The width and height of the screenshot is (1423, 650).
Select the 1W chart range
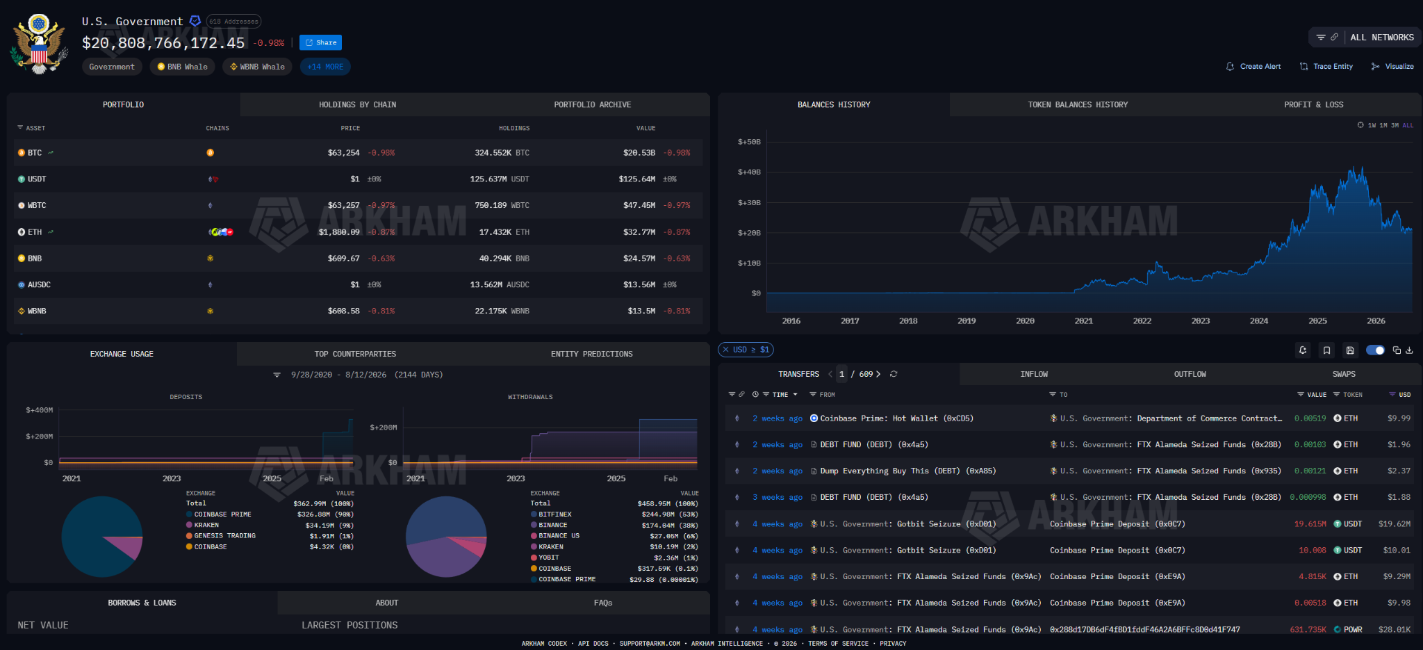click(1372, 126)
